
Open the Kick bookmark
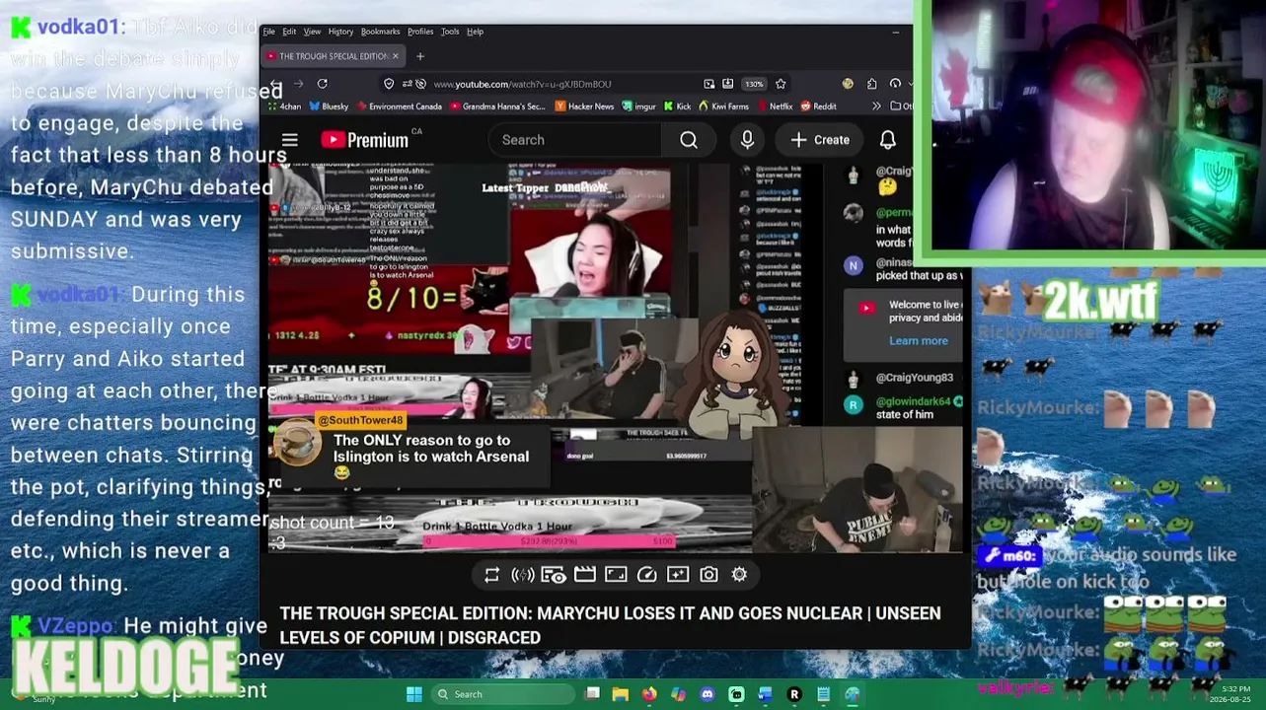tap(677, 106)
